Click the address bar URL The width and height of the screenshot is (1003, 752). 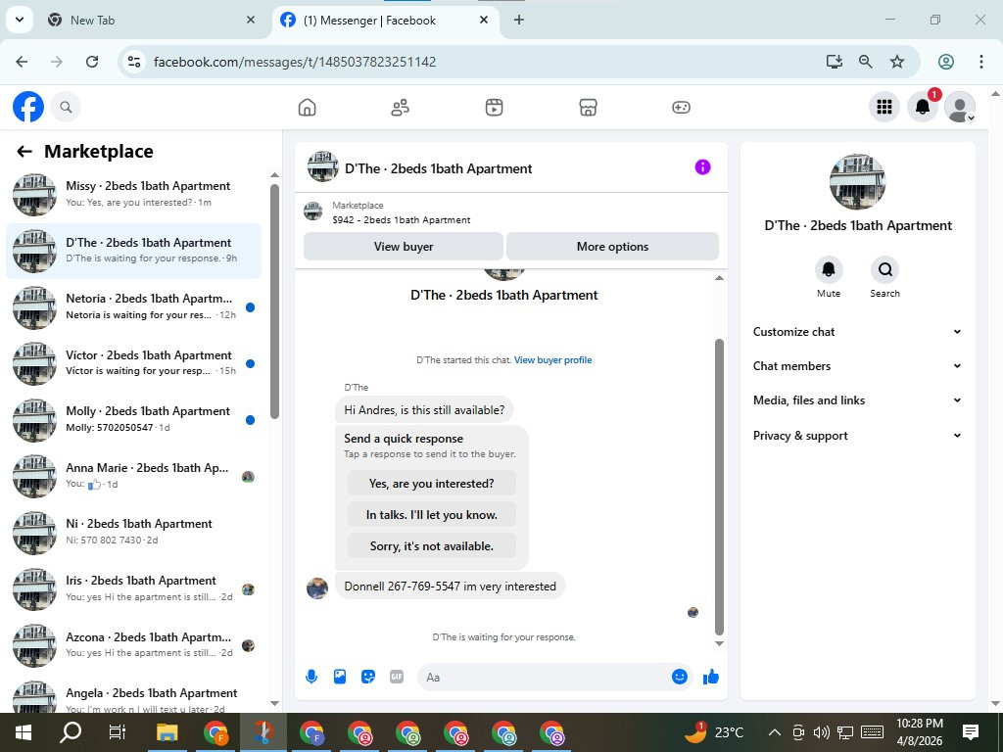pyautogui.click(x=295, y=62)
